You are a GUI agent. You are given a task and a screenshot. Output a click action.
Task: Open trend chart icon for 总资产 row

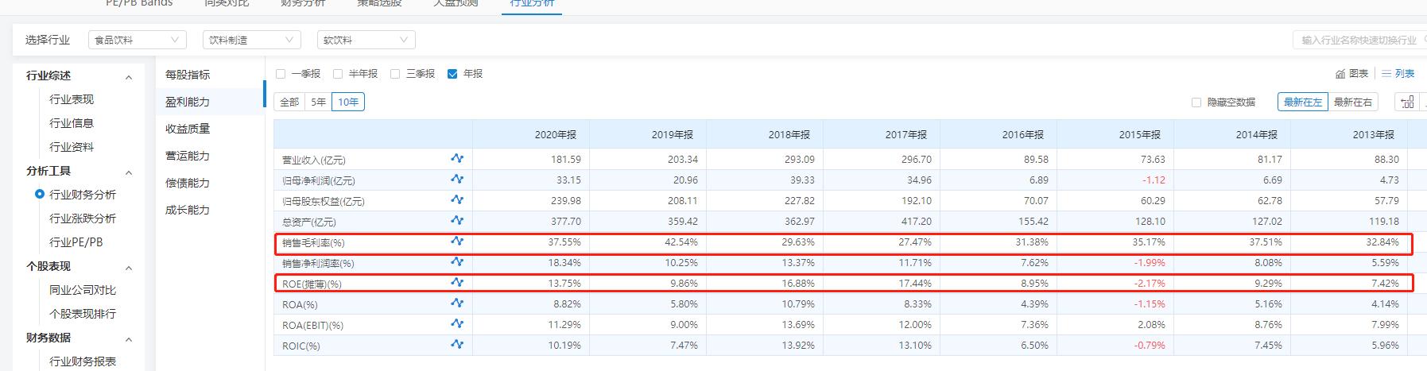pyautogui.click(x=457, y=220)
